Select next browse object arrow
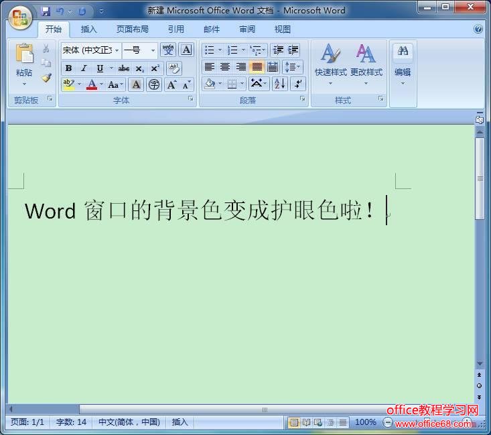The height and width of the screenshot is (435, 491). click(x=479, y=397)
